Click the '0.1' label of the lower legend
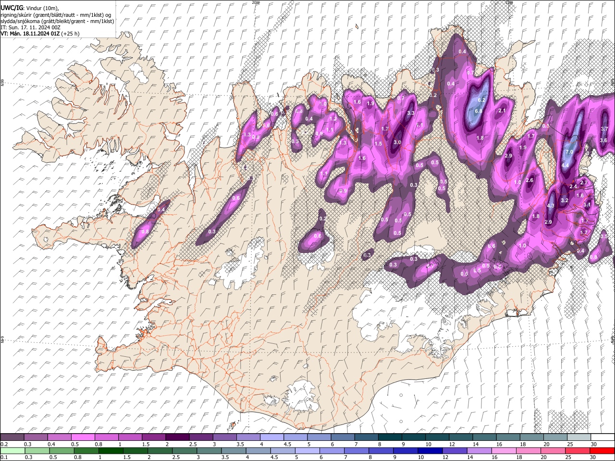Image resolution: width=615 pixels, height=461 pixels. pyautogui.click(x=3, y=457)
